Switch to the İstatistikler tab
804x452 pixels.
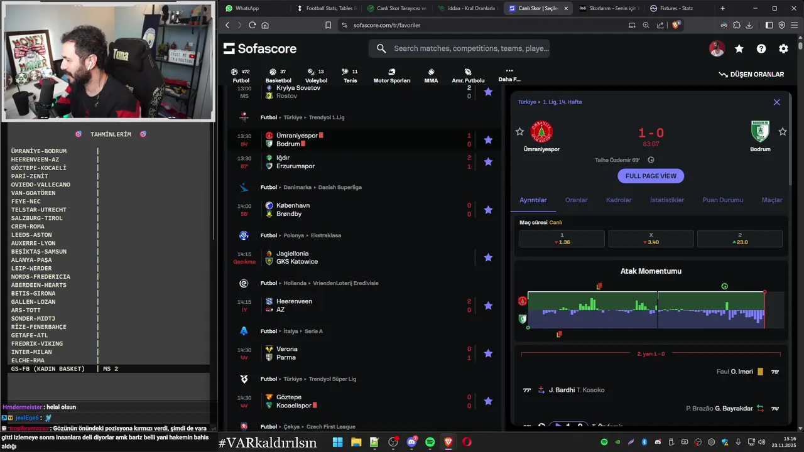667,200
